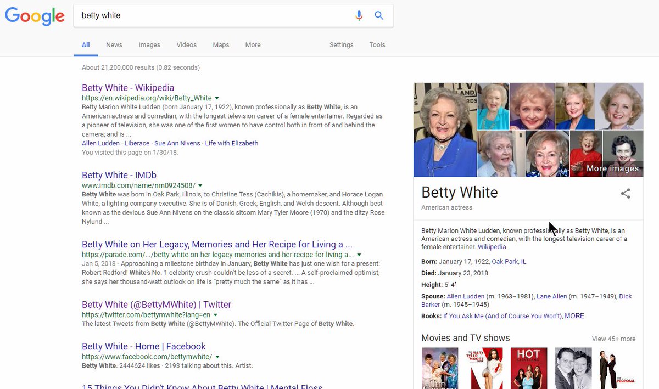Click the Google logo
Viewport: 659px width, 389px height.
pos(35,16)
